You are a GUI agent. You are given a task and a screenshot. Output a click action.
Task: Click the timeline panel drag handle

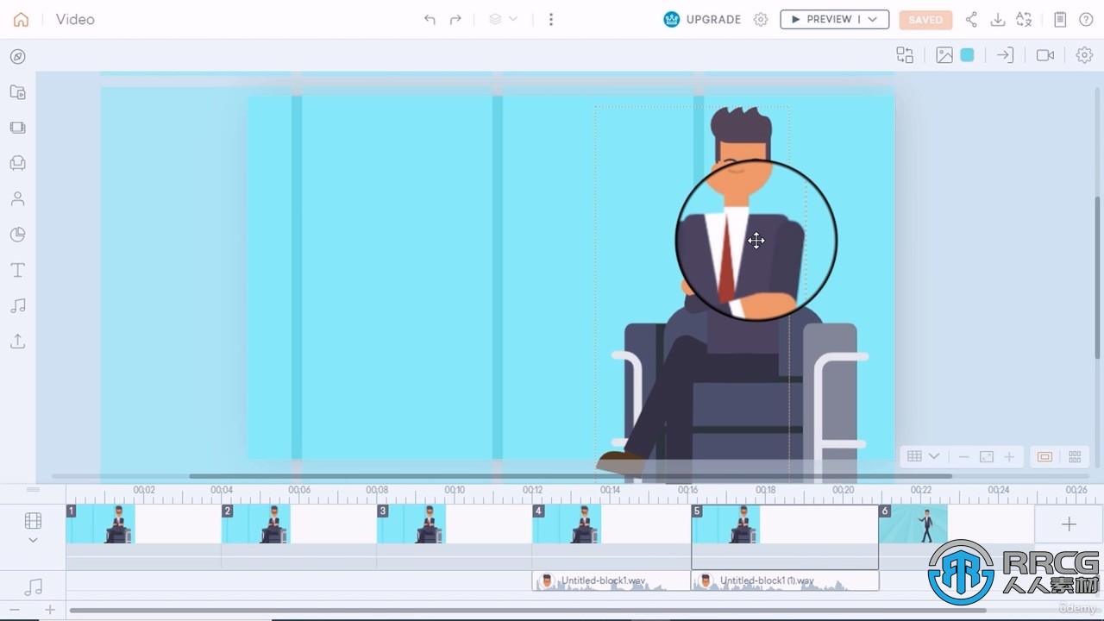pos(33,490)
